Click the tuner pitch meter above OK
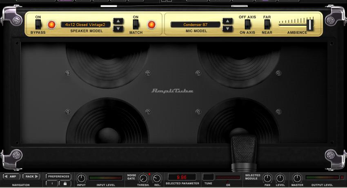Screen dimensions: 347x188 tap(228, 177)
